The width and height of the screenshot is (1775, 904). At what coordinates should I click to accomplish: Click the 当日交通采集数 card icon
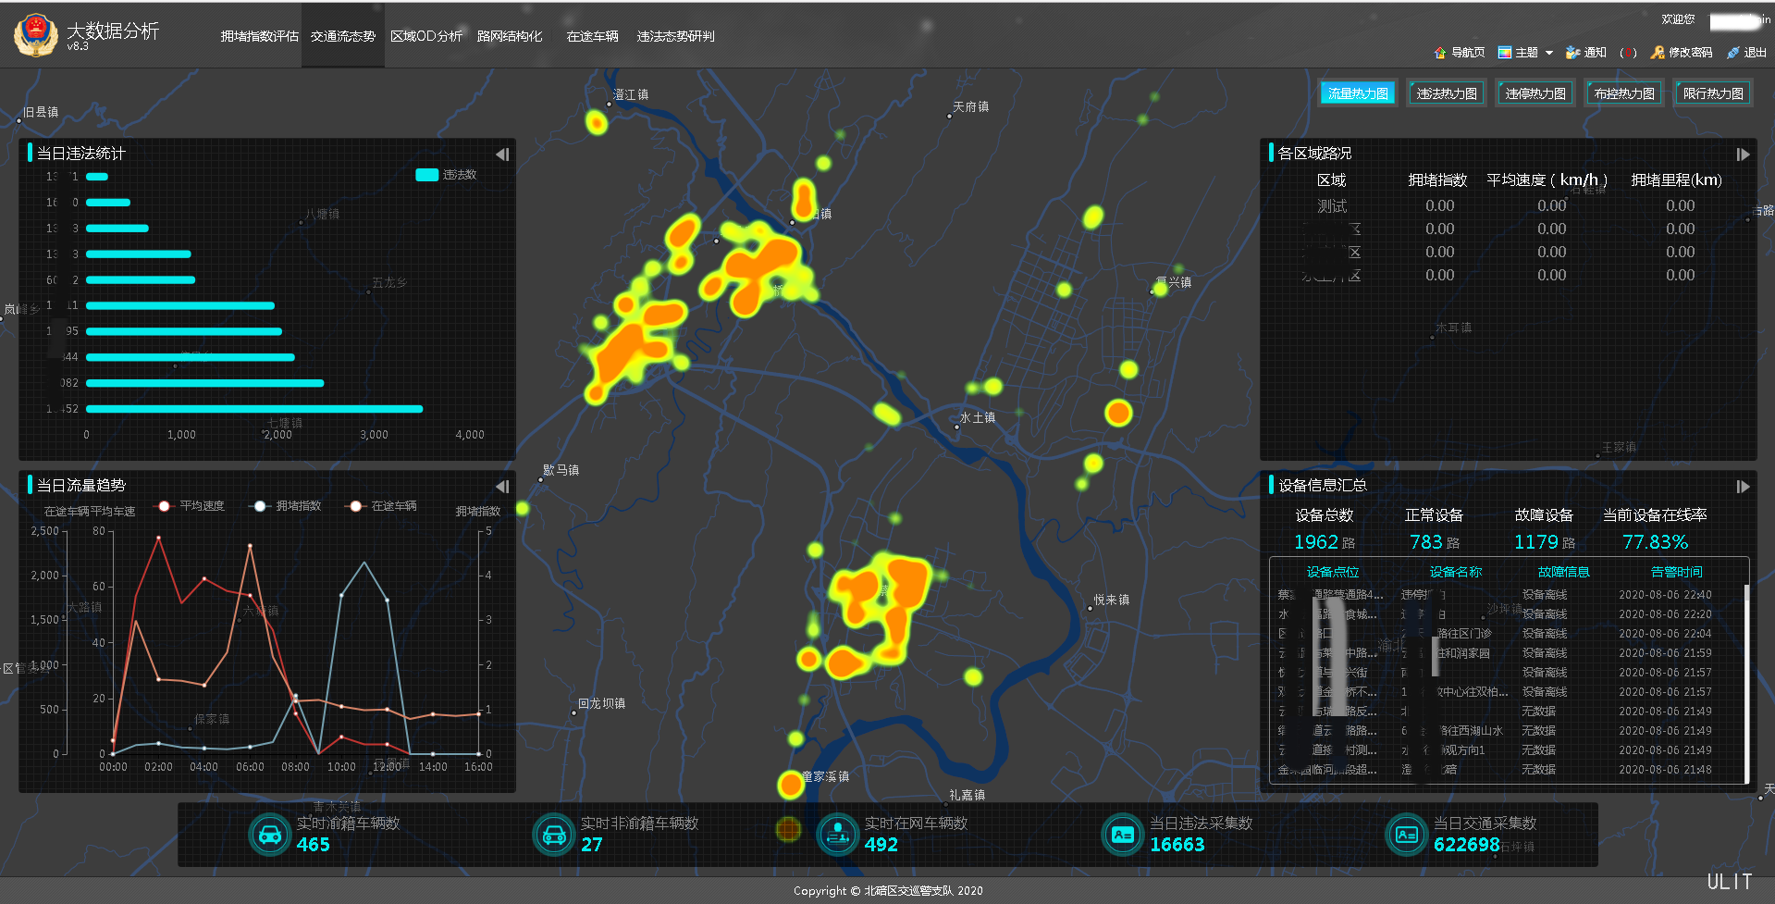click(x=1406, y=835)
